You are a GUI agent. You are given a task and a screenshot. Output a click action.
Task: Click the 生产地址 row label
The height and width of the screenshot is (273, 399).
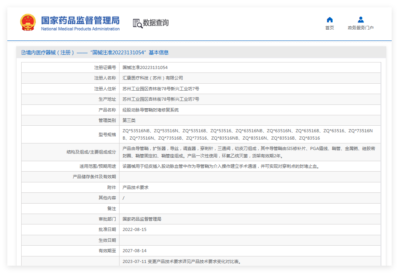[107, 99]
